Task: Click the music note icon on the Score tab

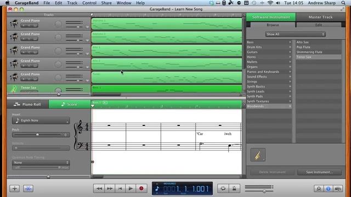Action: point(63,105)
